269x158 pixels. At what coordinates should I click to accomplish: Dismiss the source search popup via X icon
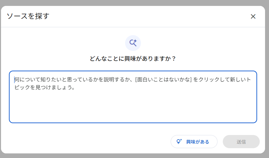[x=253, y=16]
